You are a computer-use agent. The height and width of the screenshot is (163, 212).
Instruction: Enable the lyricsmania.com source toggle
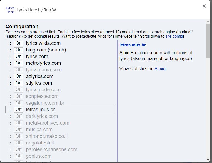(x=19, y=70)
